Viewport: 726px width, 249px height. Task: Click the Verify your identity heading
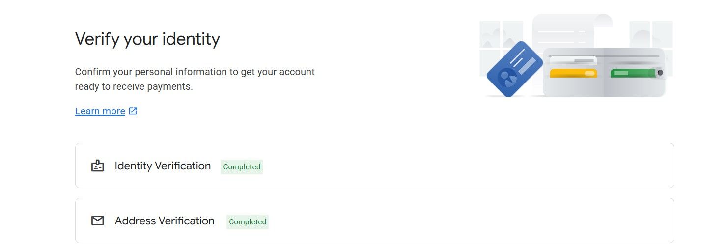click(x=147, y=39)
